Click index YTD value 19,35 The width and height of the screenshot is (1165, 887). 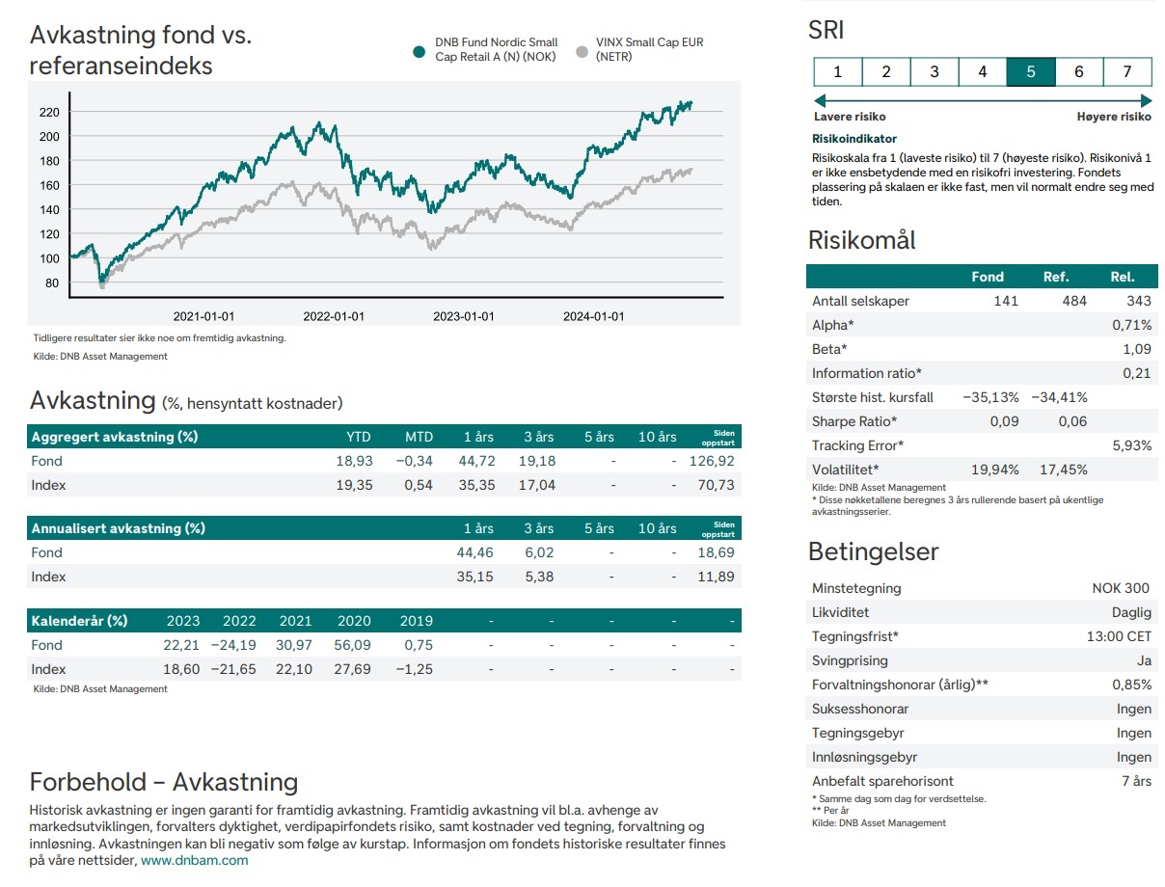click(x=354, y=485)
